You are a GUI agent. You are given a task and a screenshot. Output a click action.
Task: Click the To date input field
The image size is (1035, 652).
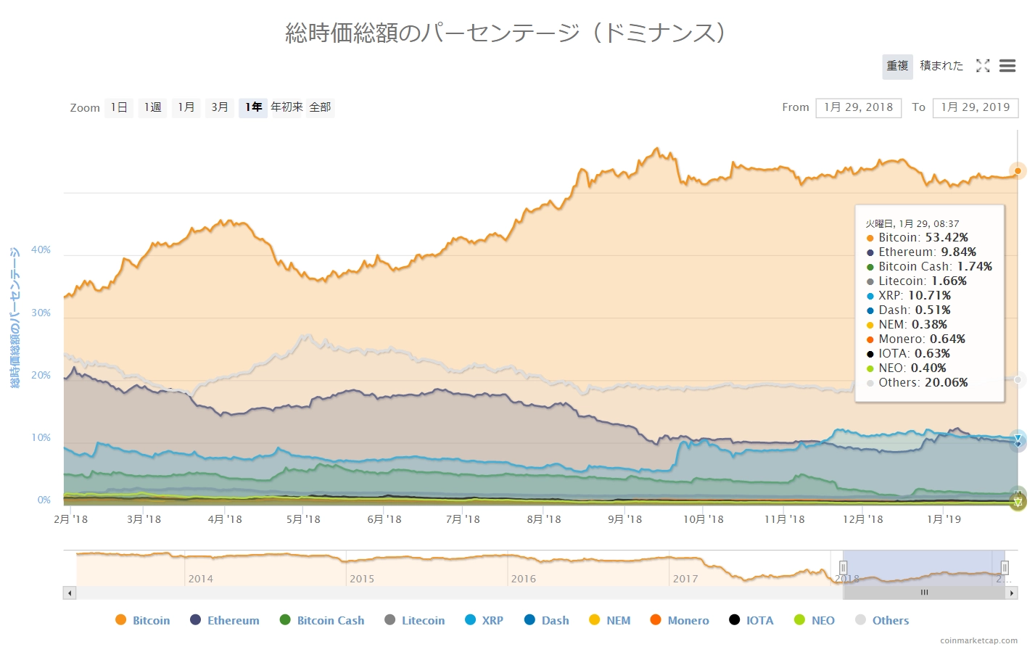pos(976,107)
